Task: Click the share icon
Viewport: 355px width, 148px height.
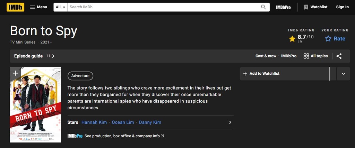Action: click(x=339, y=56)
